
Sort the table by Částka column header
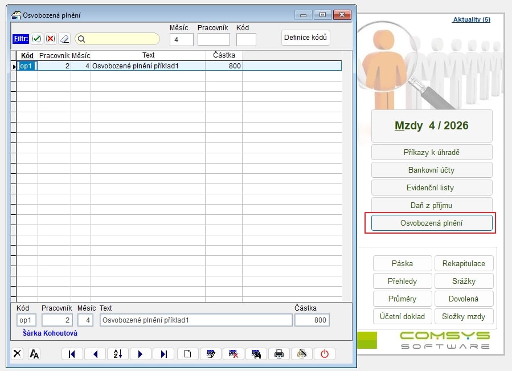(x=223, y=55)
